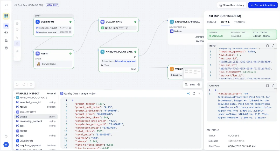Screen dimensions: 280x151
Task: Open the Monitoring gauge icon in sidebar
Action: (6, 48)
